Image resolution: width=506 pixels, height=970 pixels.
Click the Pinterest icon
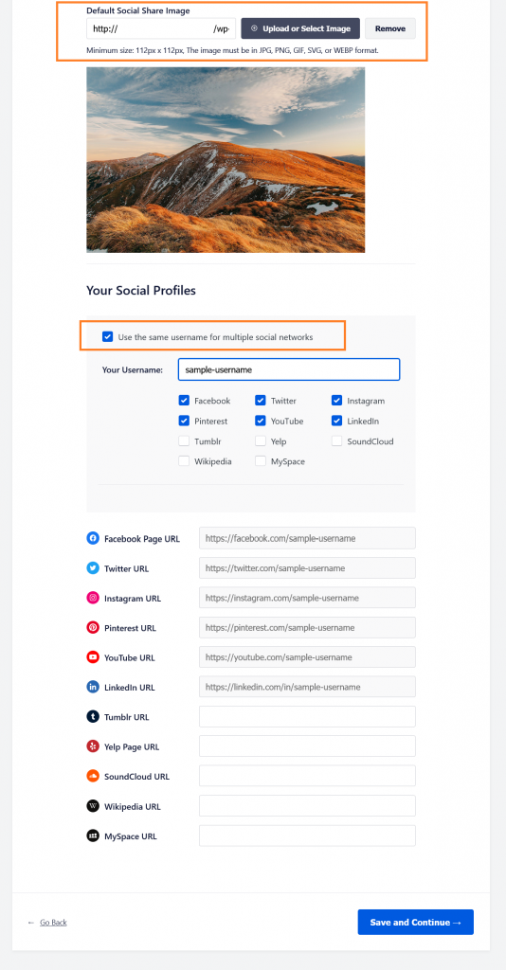pos(93,627)
